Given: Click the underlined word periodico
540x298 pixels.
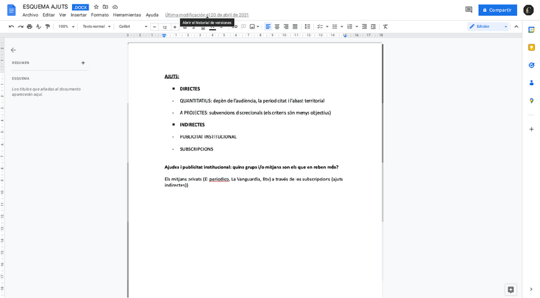Looking at the screenshot, I should click(x=219, y=179).
